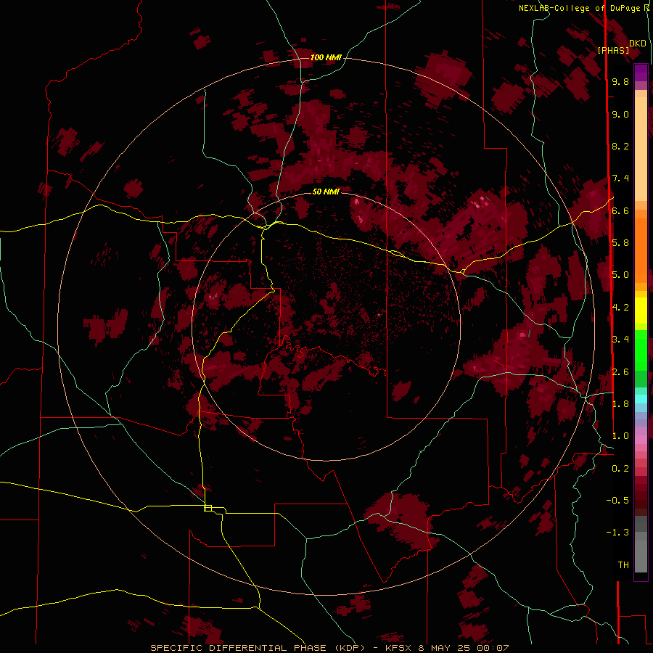Select the 3.4 scale value
653x653 pixels.
pos(620,340)
